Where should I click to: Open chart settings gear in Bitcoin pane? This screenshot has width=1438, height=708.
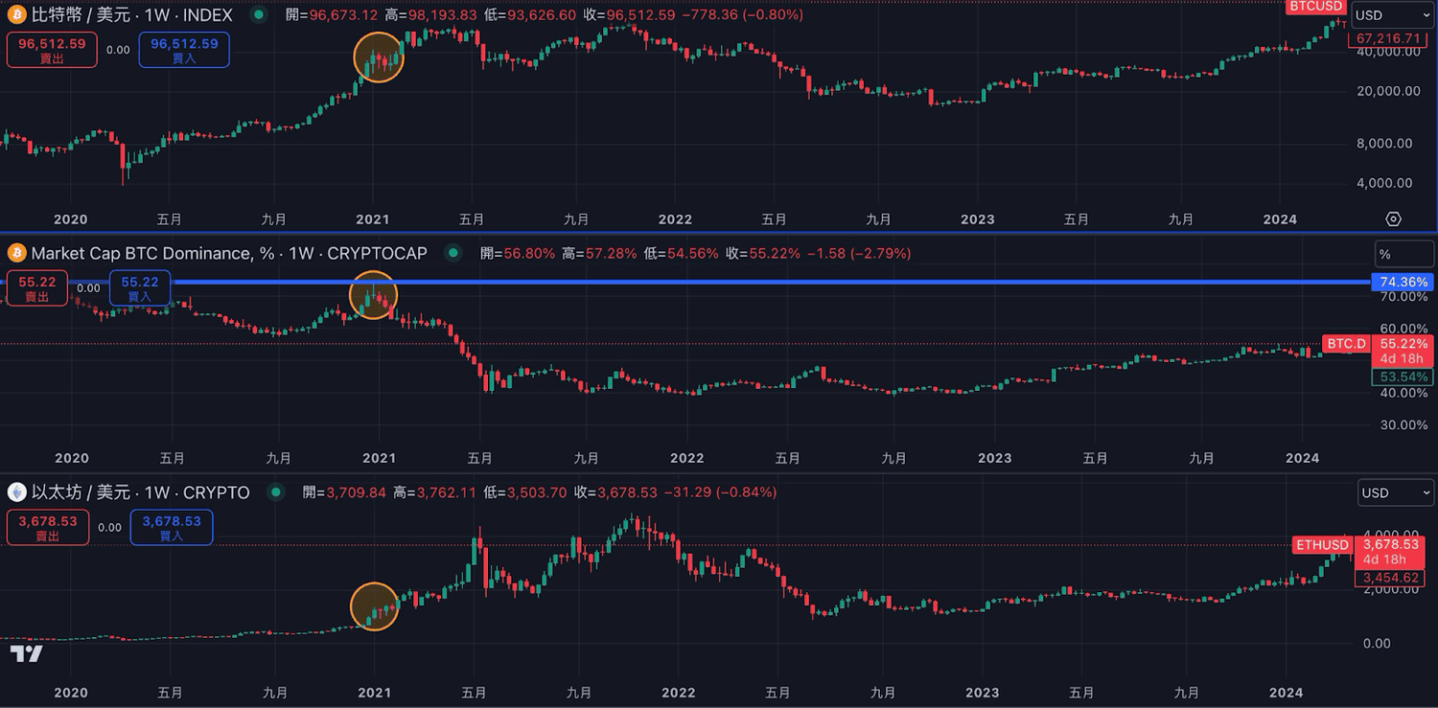[x=1394, y=218]
